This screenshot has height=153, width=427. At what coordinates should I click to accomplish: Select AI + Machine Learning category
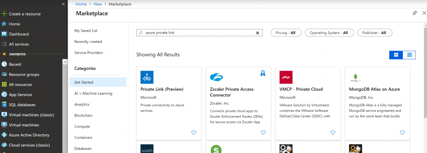pyautogui.click(x=93, y=93)
